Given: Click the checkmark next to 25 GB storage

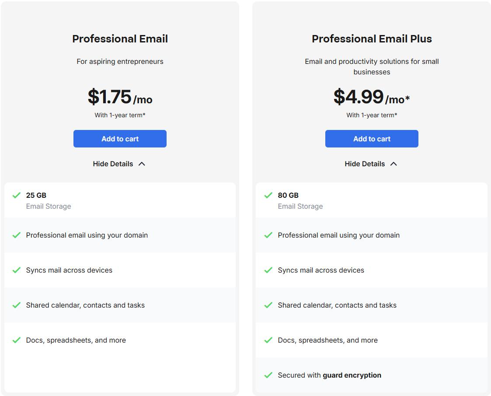Looking at the screenshot, I should click(17, 195).
